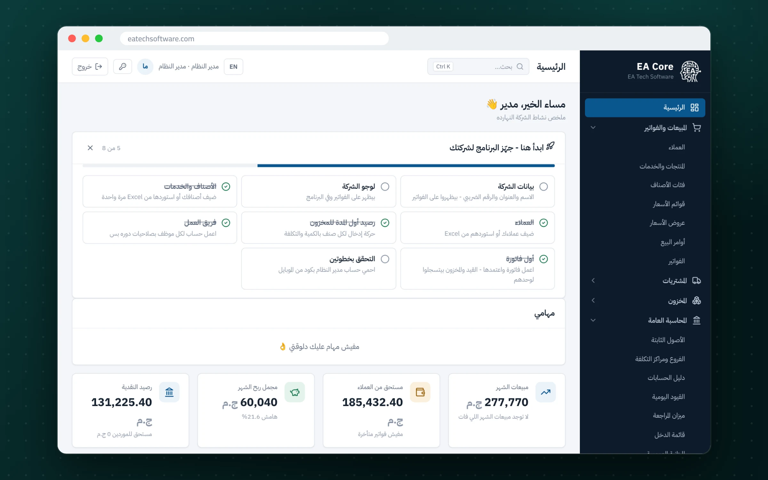This screenshot has width=768, height=480.
Task: Close the onboarding setup card
Action: (x=90, y=148)
